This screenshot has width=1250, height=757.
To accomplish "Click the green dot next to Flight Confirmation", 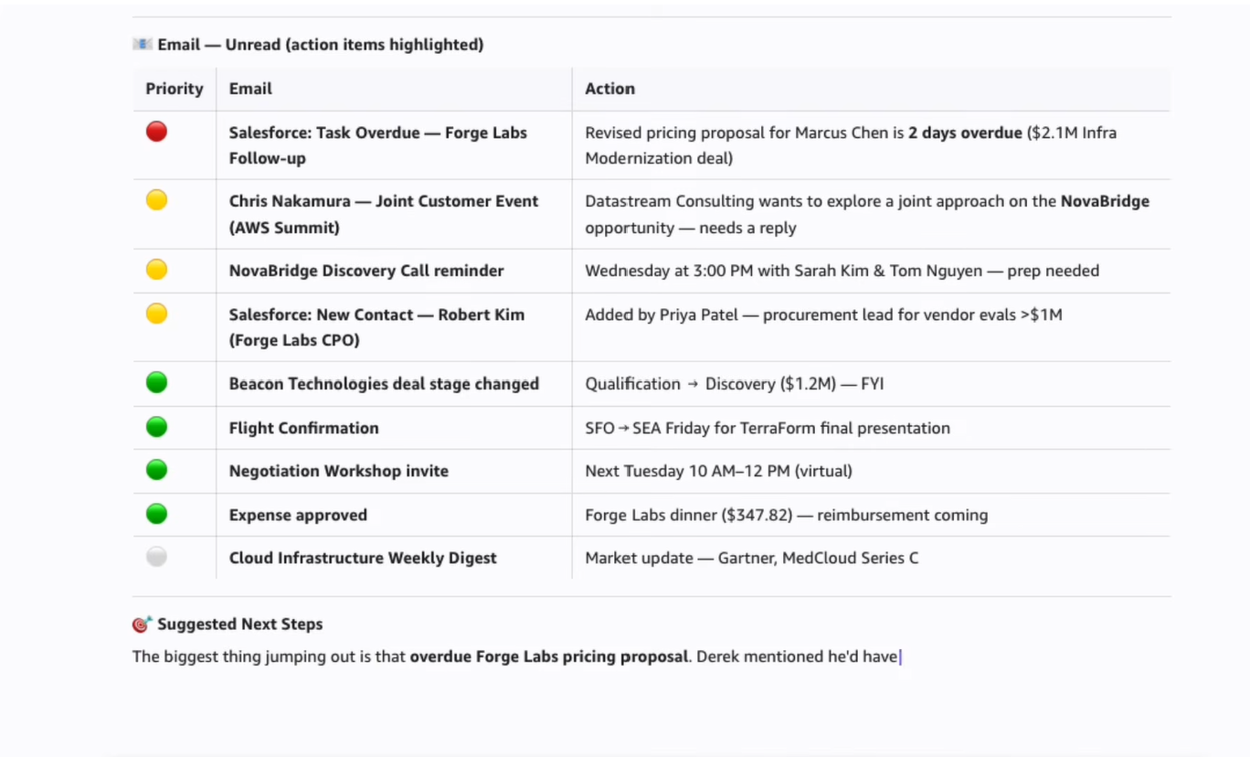I will coord(156,427).
